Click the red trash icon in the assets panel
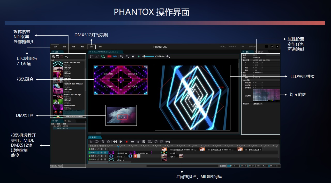This screenshot has height=183, width=331. click(x=62, y=56)
